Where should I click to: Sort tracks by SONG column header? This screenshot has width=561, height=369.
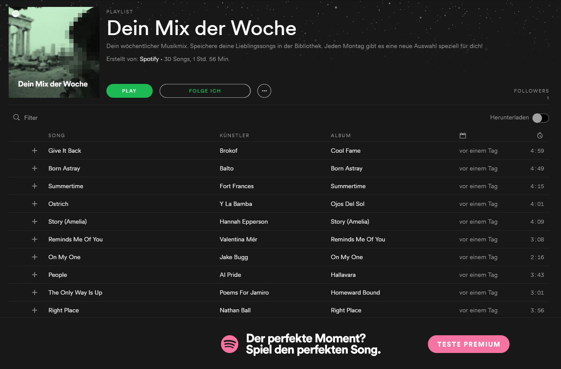[x=57, y=135]
